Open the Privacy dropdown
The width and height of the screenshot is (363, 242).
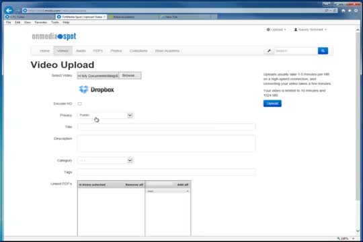tap(106, 115)
